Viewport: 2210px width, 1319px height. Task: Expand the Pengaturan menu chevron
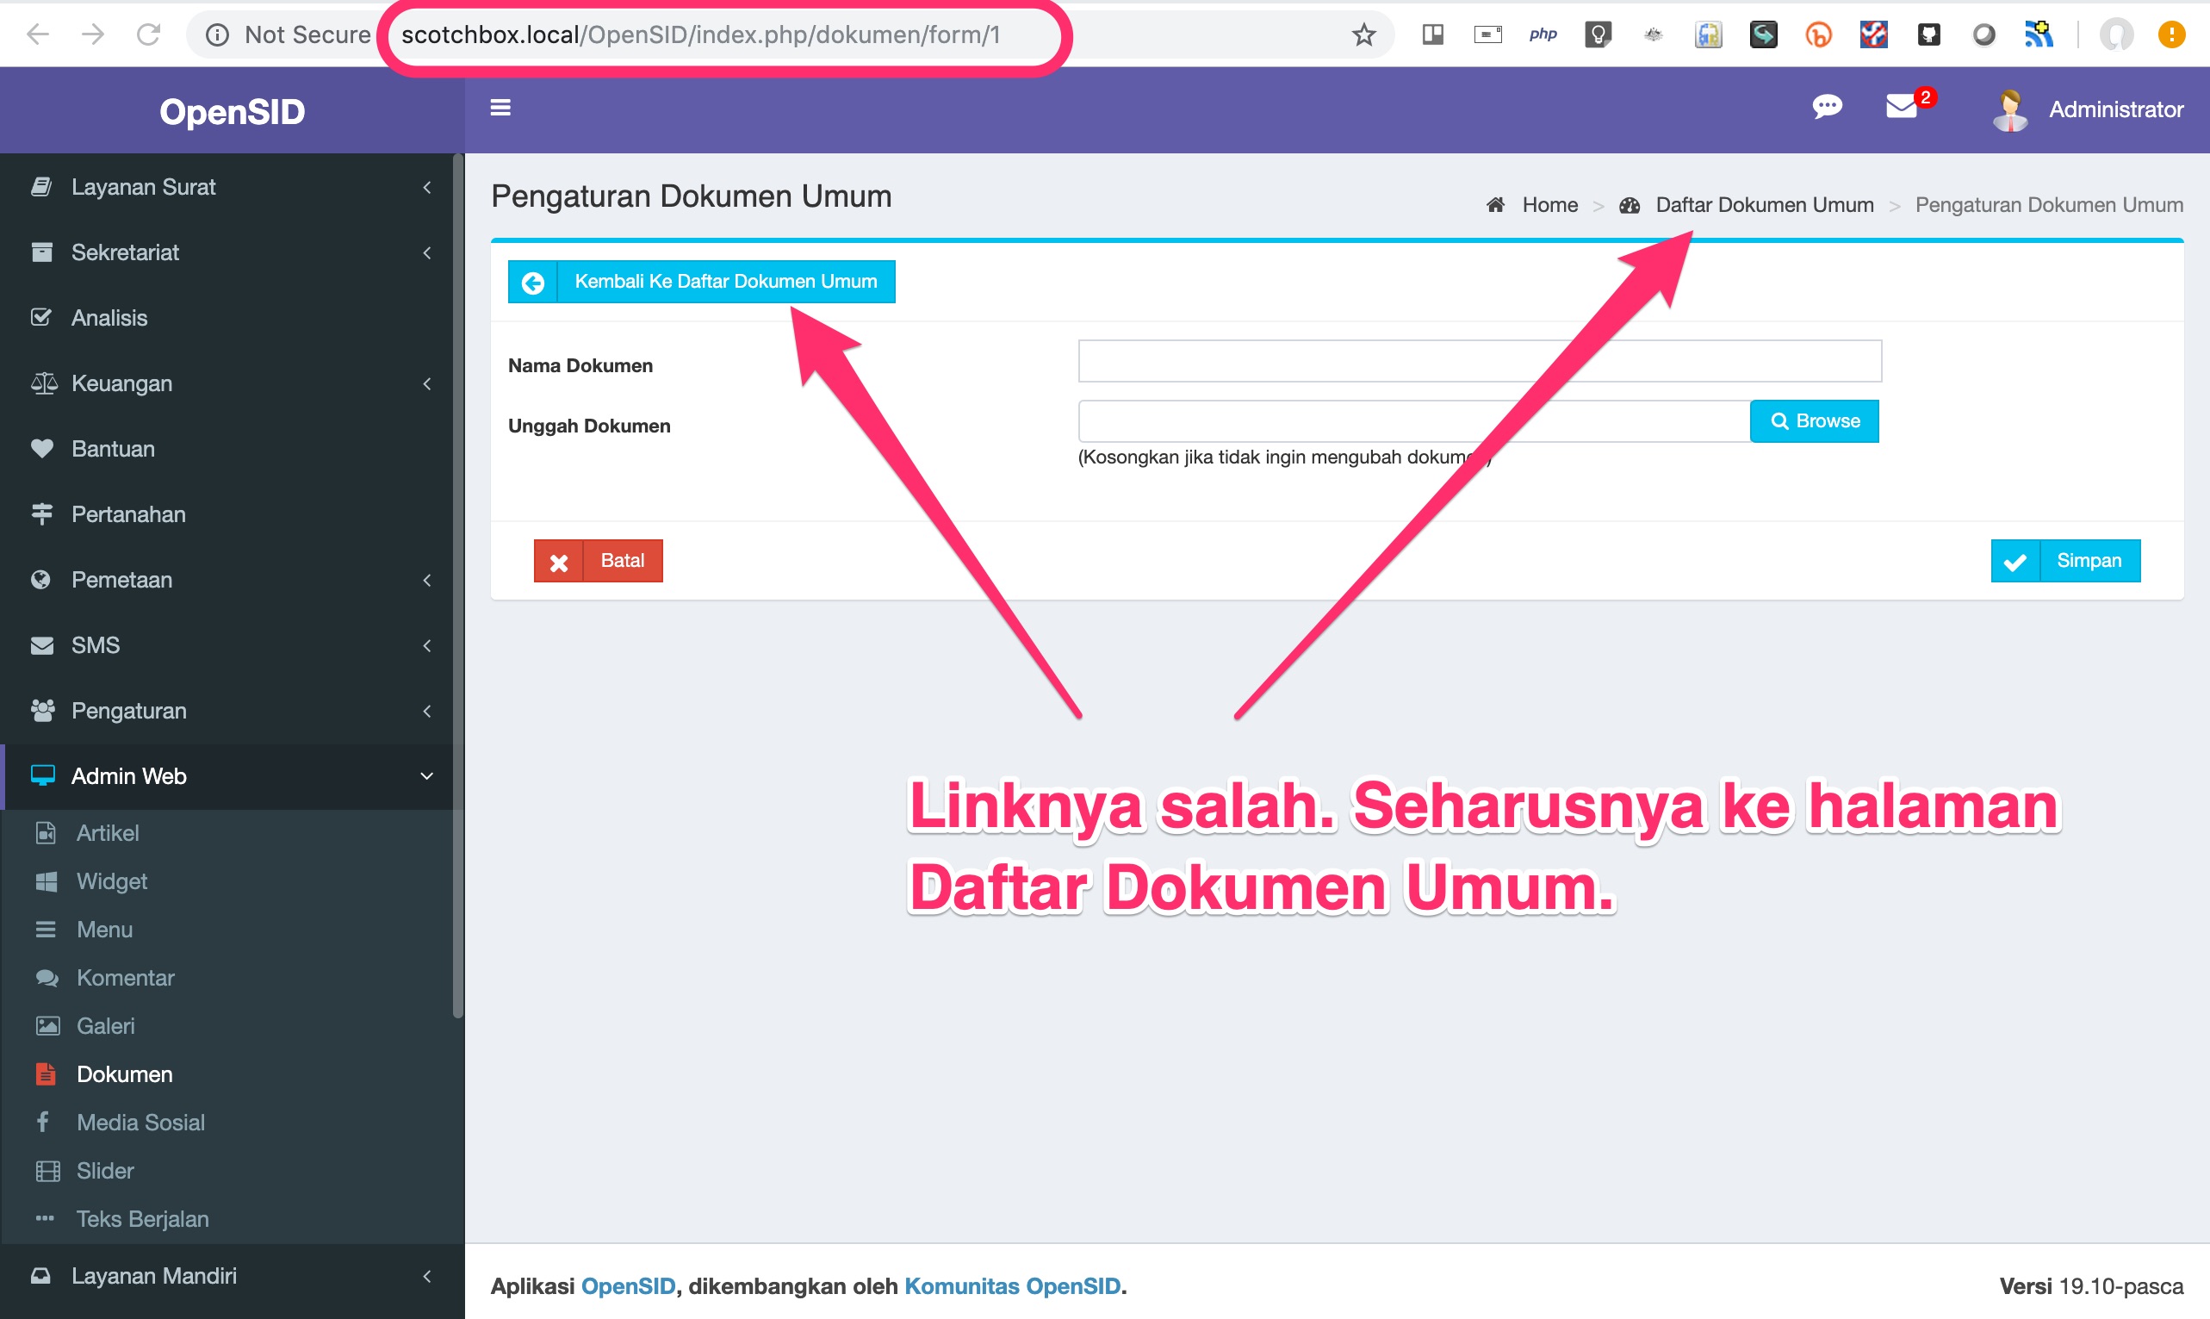(x=427, y=711)
